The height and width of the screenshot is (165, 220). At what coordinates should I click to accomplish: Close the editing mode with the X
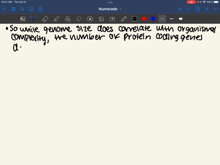pos(207,9)
